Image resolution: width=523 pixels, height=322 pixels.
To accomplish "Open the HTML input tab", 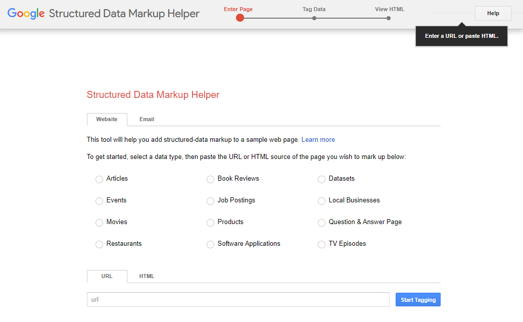I will tap(147, 276).
